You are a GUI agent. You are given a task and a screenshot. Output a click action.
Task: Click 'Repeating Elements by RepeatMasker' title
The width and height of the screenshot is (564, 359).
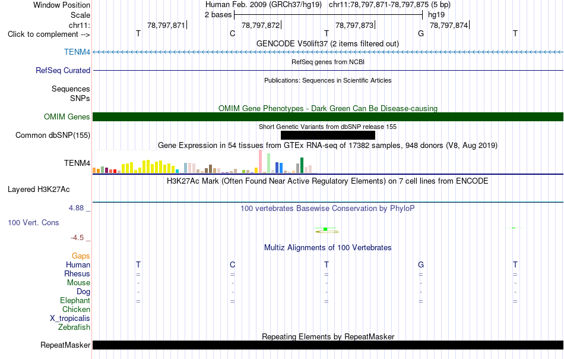pyautogui.click(x=328, y=336)
